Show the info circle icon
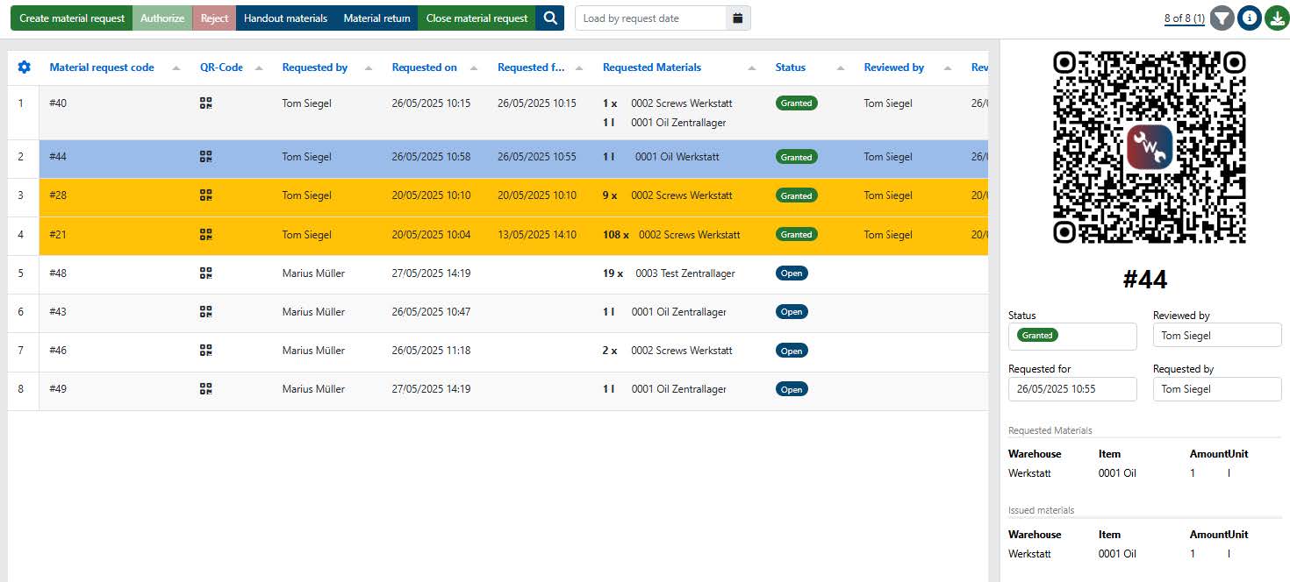The image size is (1290, 582). (1250, 18)
